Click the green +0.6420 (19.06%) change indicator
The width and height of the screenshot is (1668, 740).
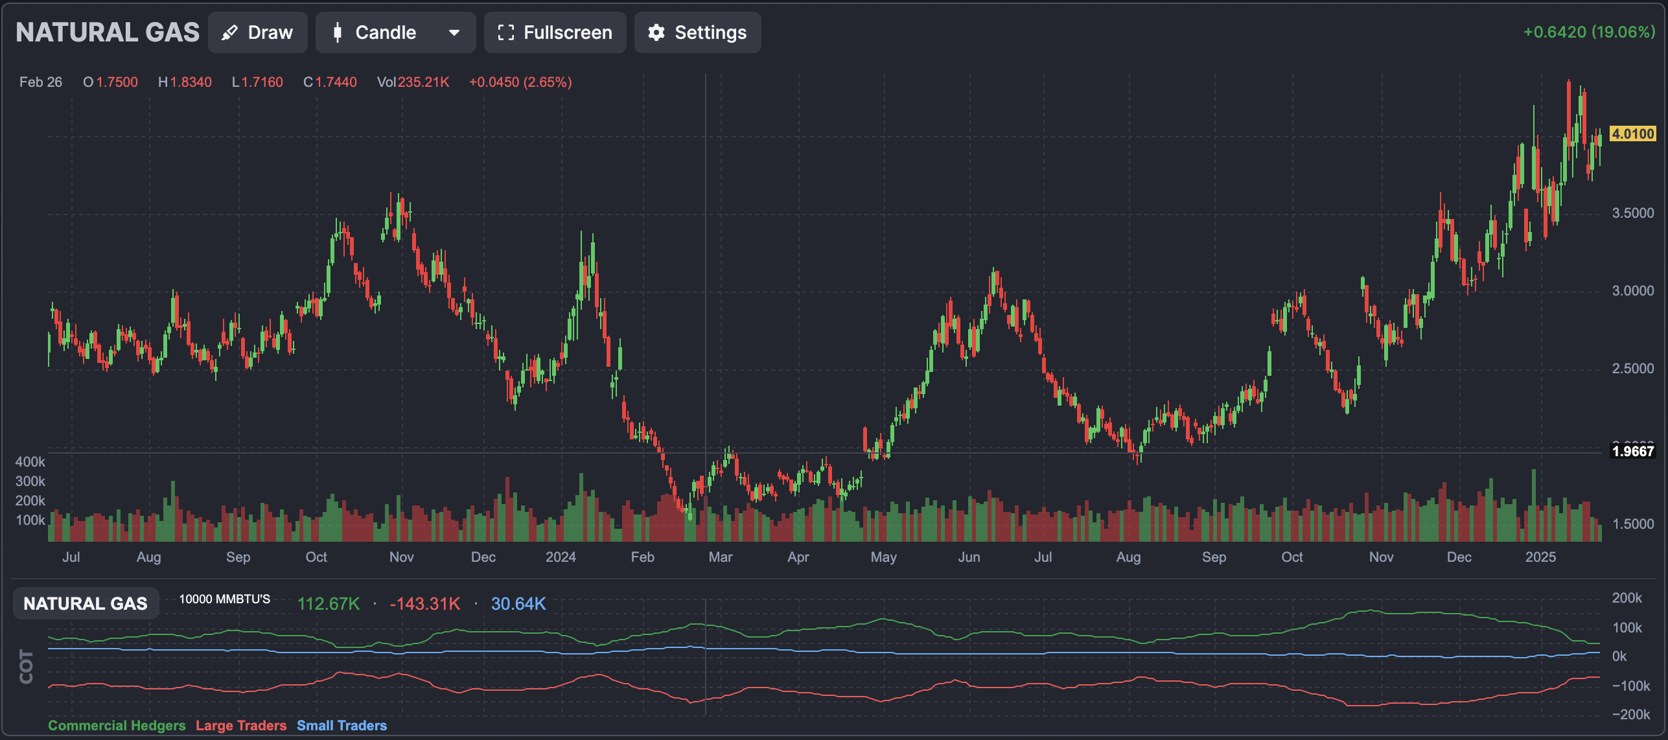tap(1588, 32)
